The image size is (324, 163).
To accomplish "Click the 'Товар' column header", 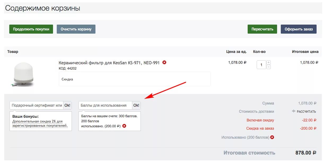I will 13,52.
